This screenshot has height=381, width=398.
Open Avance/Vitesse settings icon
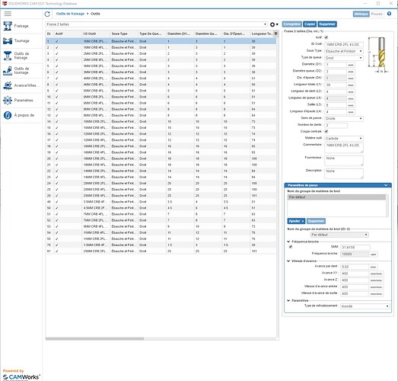pos(8,85)
